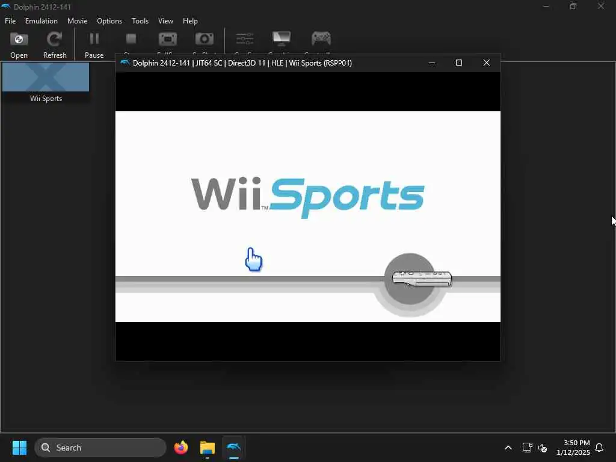
Task: Switch to Dolphin via taskbar icon
Action: (x=234, y=448)
